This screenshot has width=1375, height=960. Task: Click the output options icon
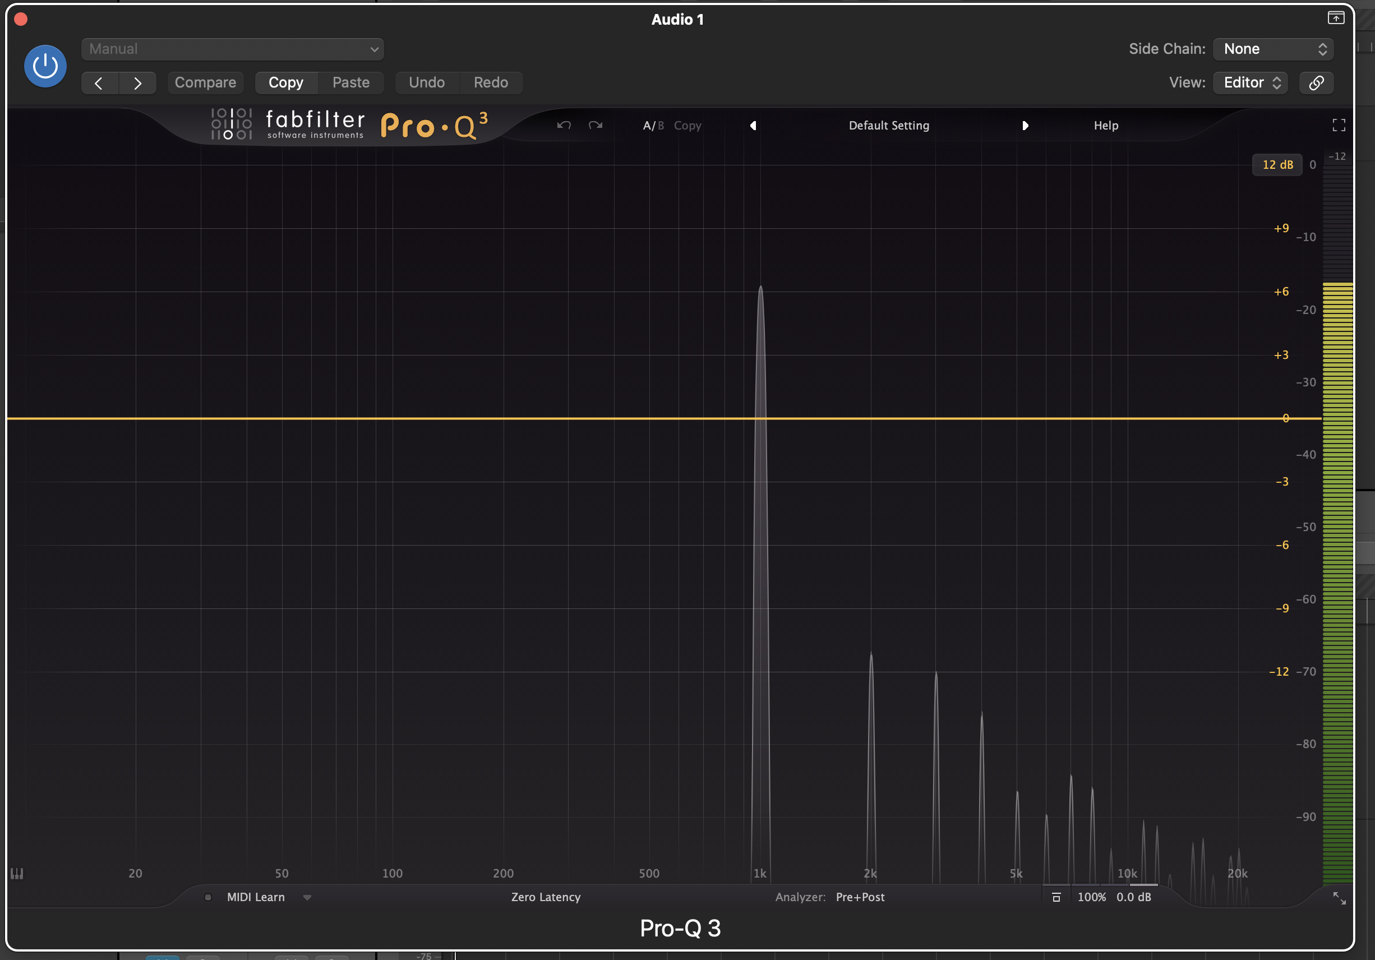point(1056,897)
